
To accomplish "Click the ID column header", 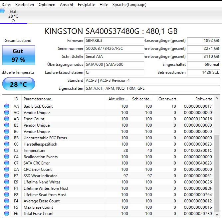I will [16, 99].
